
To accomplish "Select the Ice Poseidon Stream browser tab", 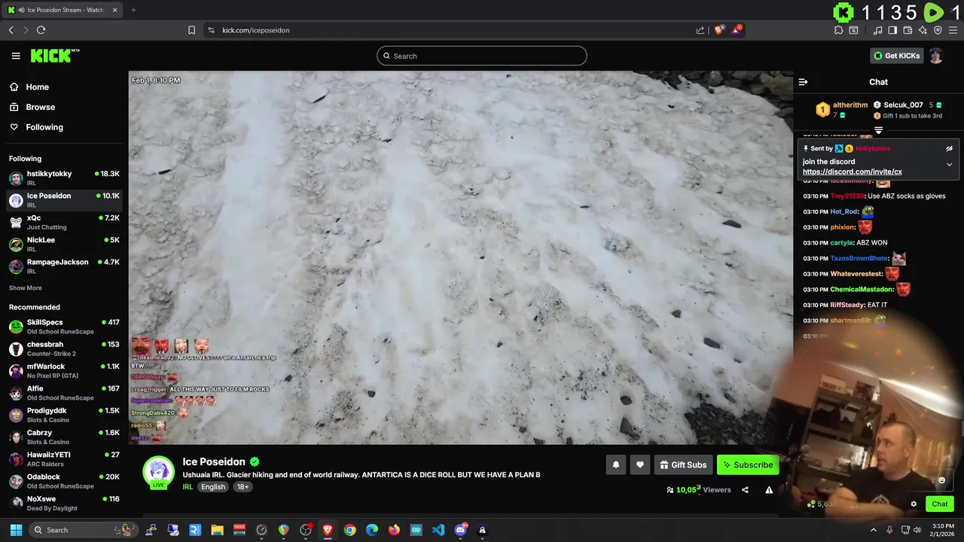I will tap(63, 10).
